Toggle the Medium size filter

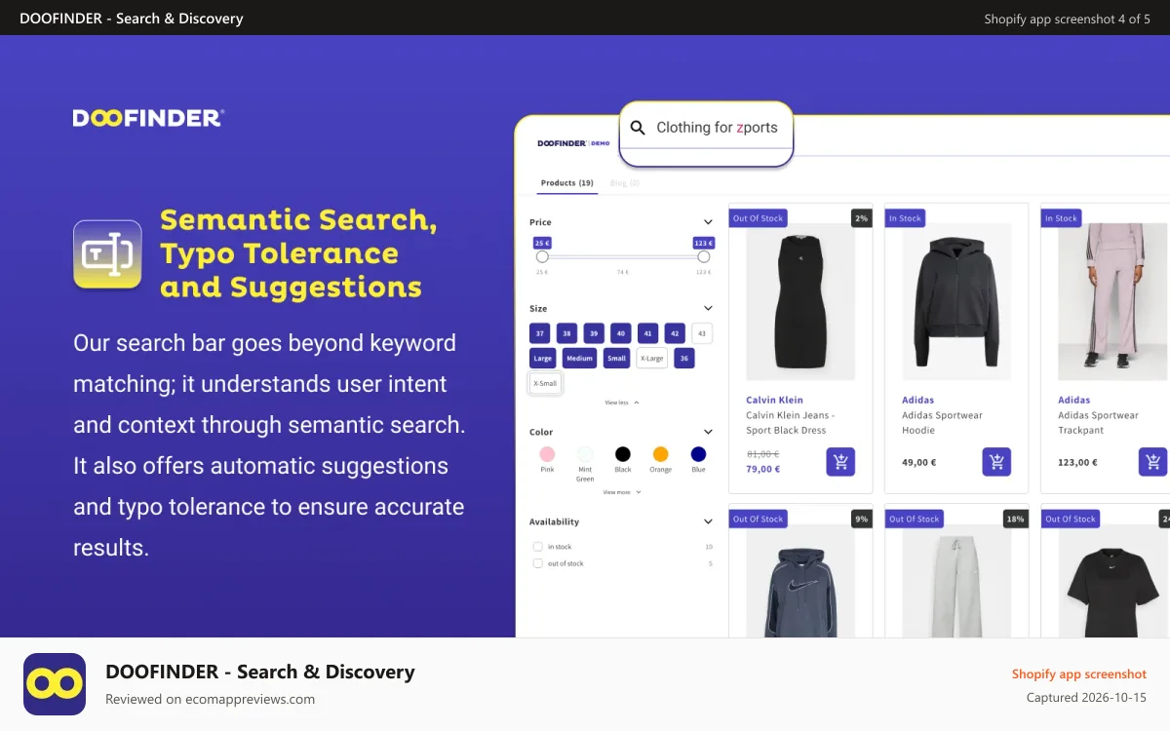(x=580, y=358)
